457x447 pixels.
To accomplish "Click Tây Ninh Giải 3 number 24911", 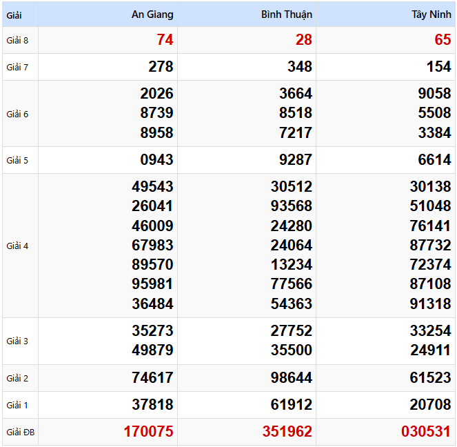I will tap(430, 350).
